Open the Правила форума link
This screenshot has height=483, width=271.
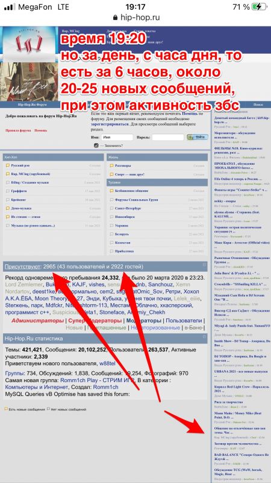coord(18,130)
